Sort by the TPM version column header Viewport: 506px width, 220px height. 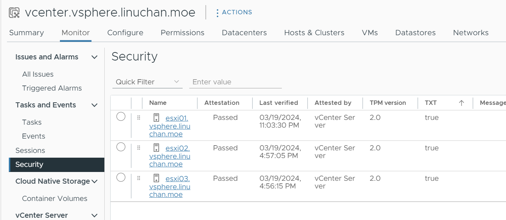coord(388,103)
